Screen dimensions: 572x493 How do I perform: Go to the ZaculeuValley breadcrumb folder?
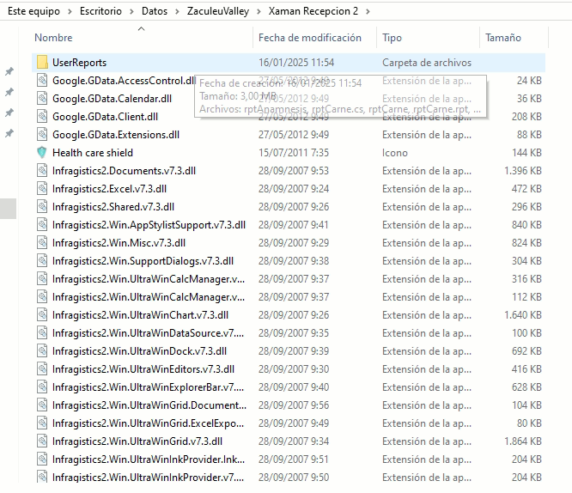coord(218,11)
